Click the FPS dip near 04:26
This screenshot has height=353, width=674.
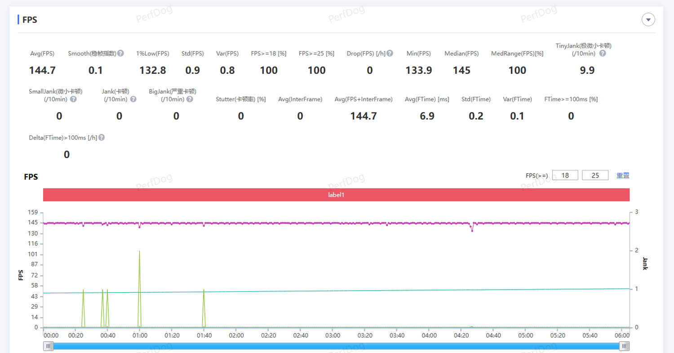[x=472, y=230]
